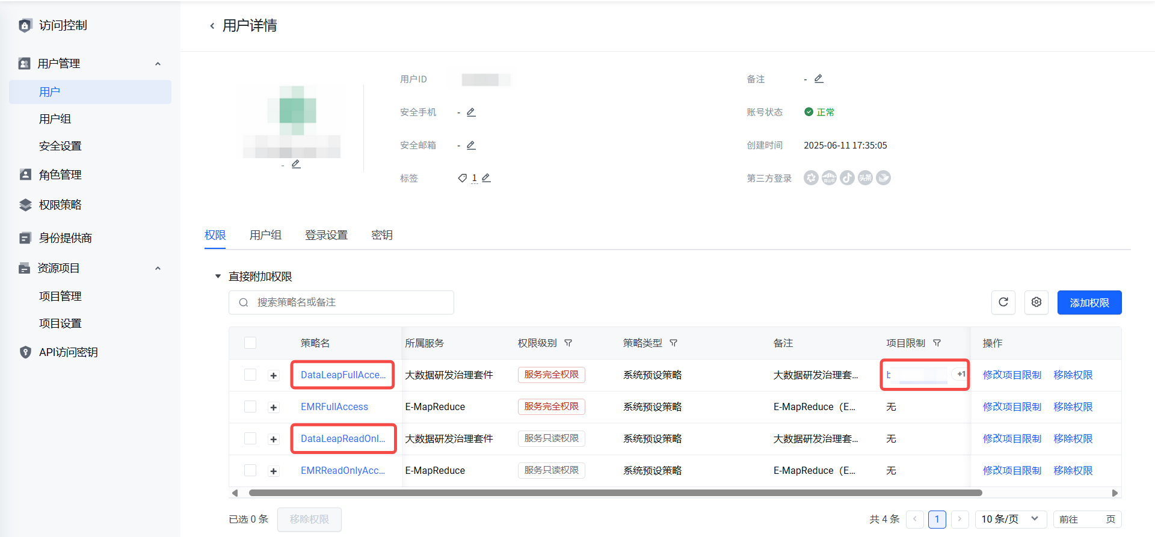This screenshot has height=537, width=1155.
Task: Click the 添加权限 button
Action: tap(1089, 302)
